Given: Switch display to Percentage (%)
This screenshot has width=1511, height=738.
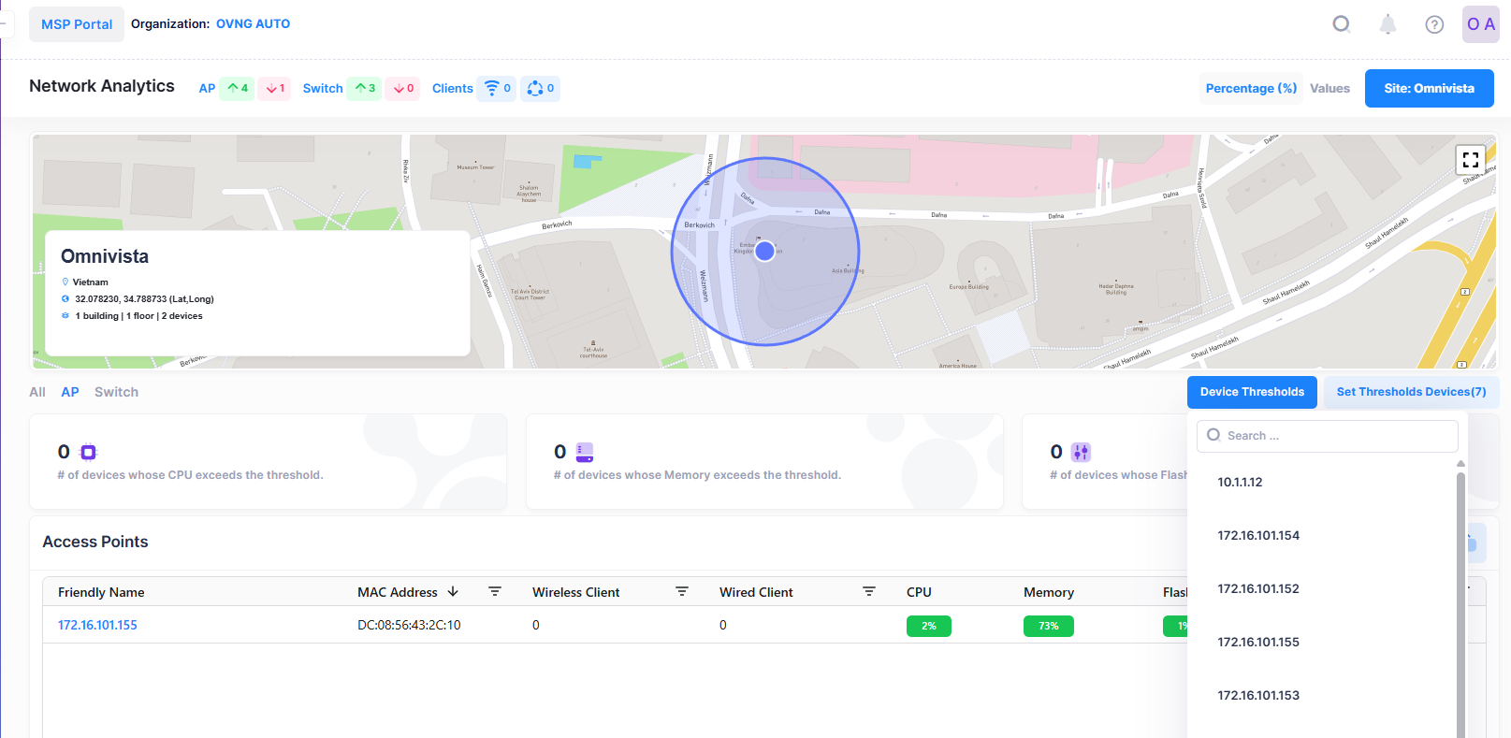Looking at the screenshot, I should coord(1251,88).
